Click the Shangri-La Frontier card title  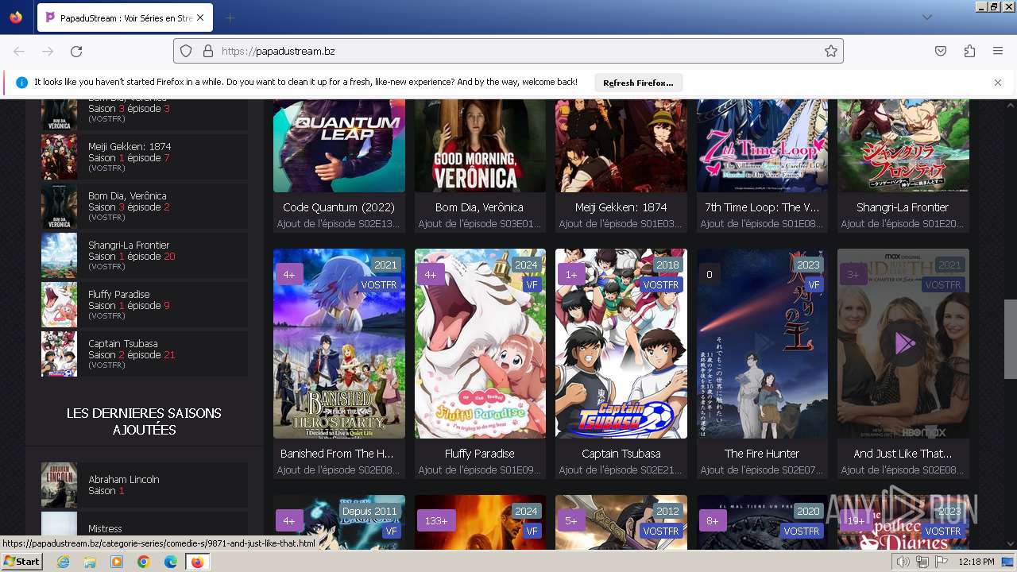point(903,207)
